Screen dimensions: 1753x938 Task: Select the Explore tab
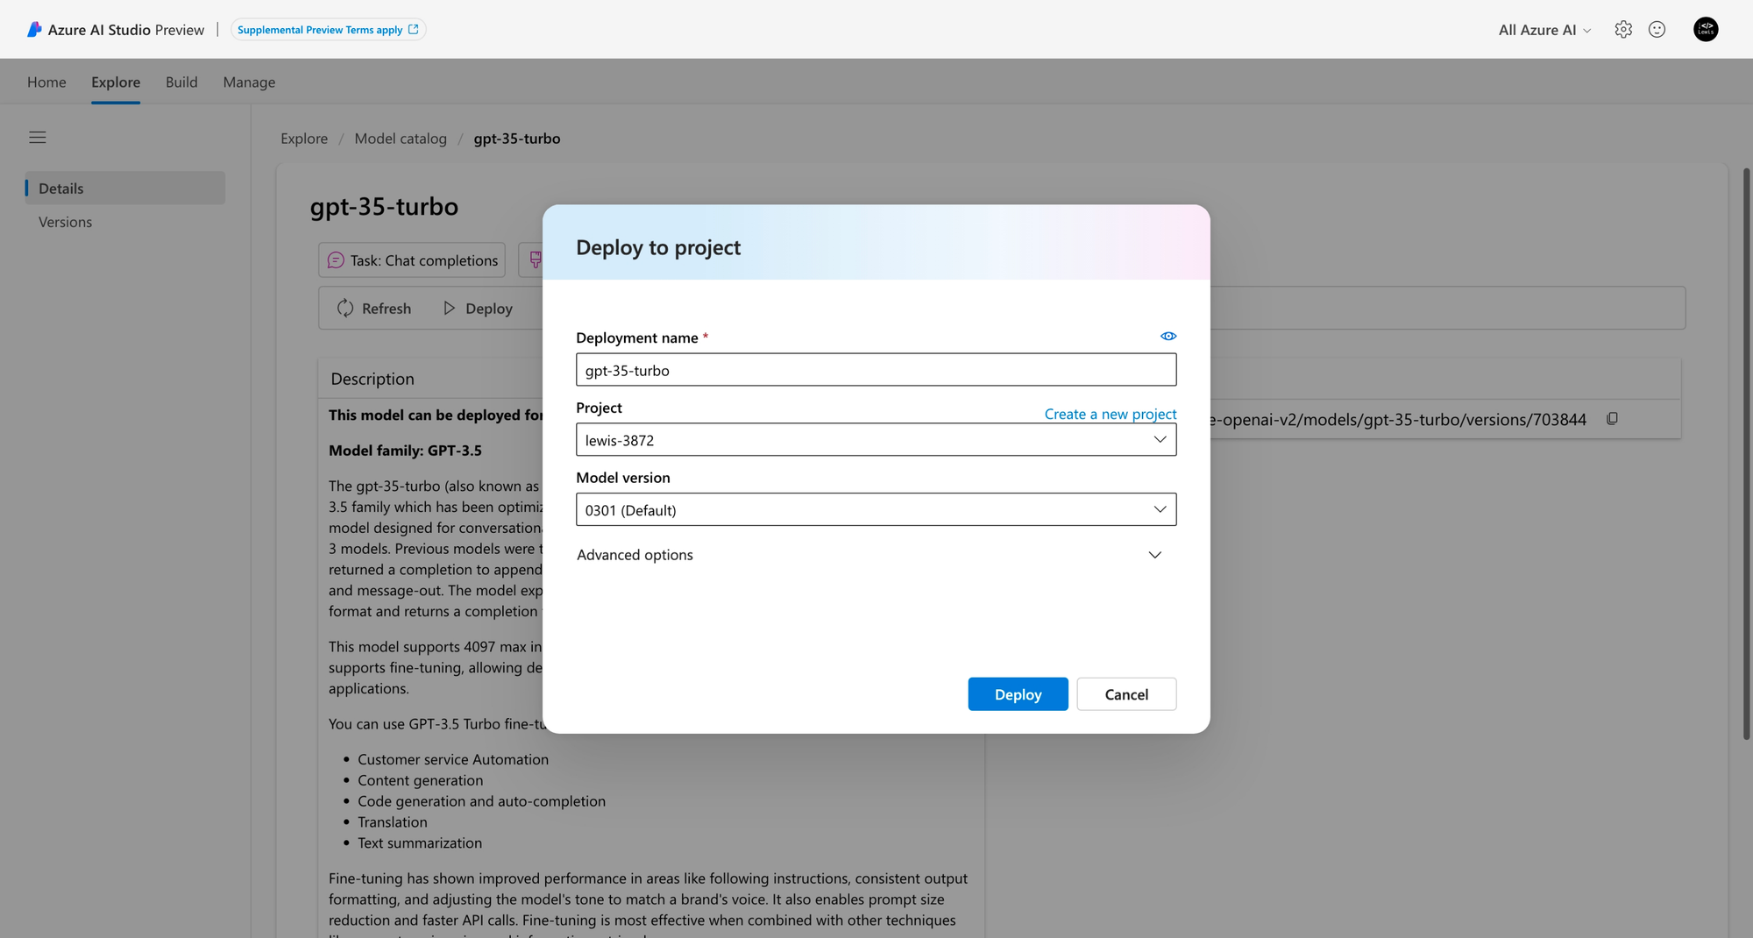click(x=116, y=82)
